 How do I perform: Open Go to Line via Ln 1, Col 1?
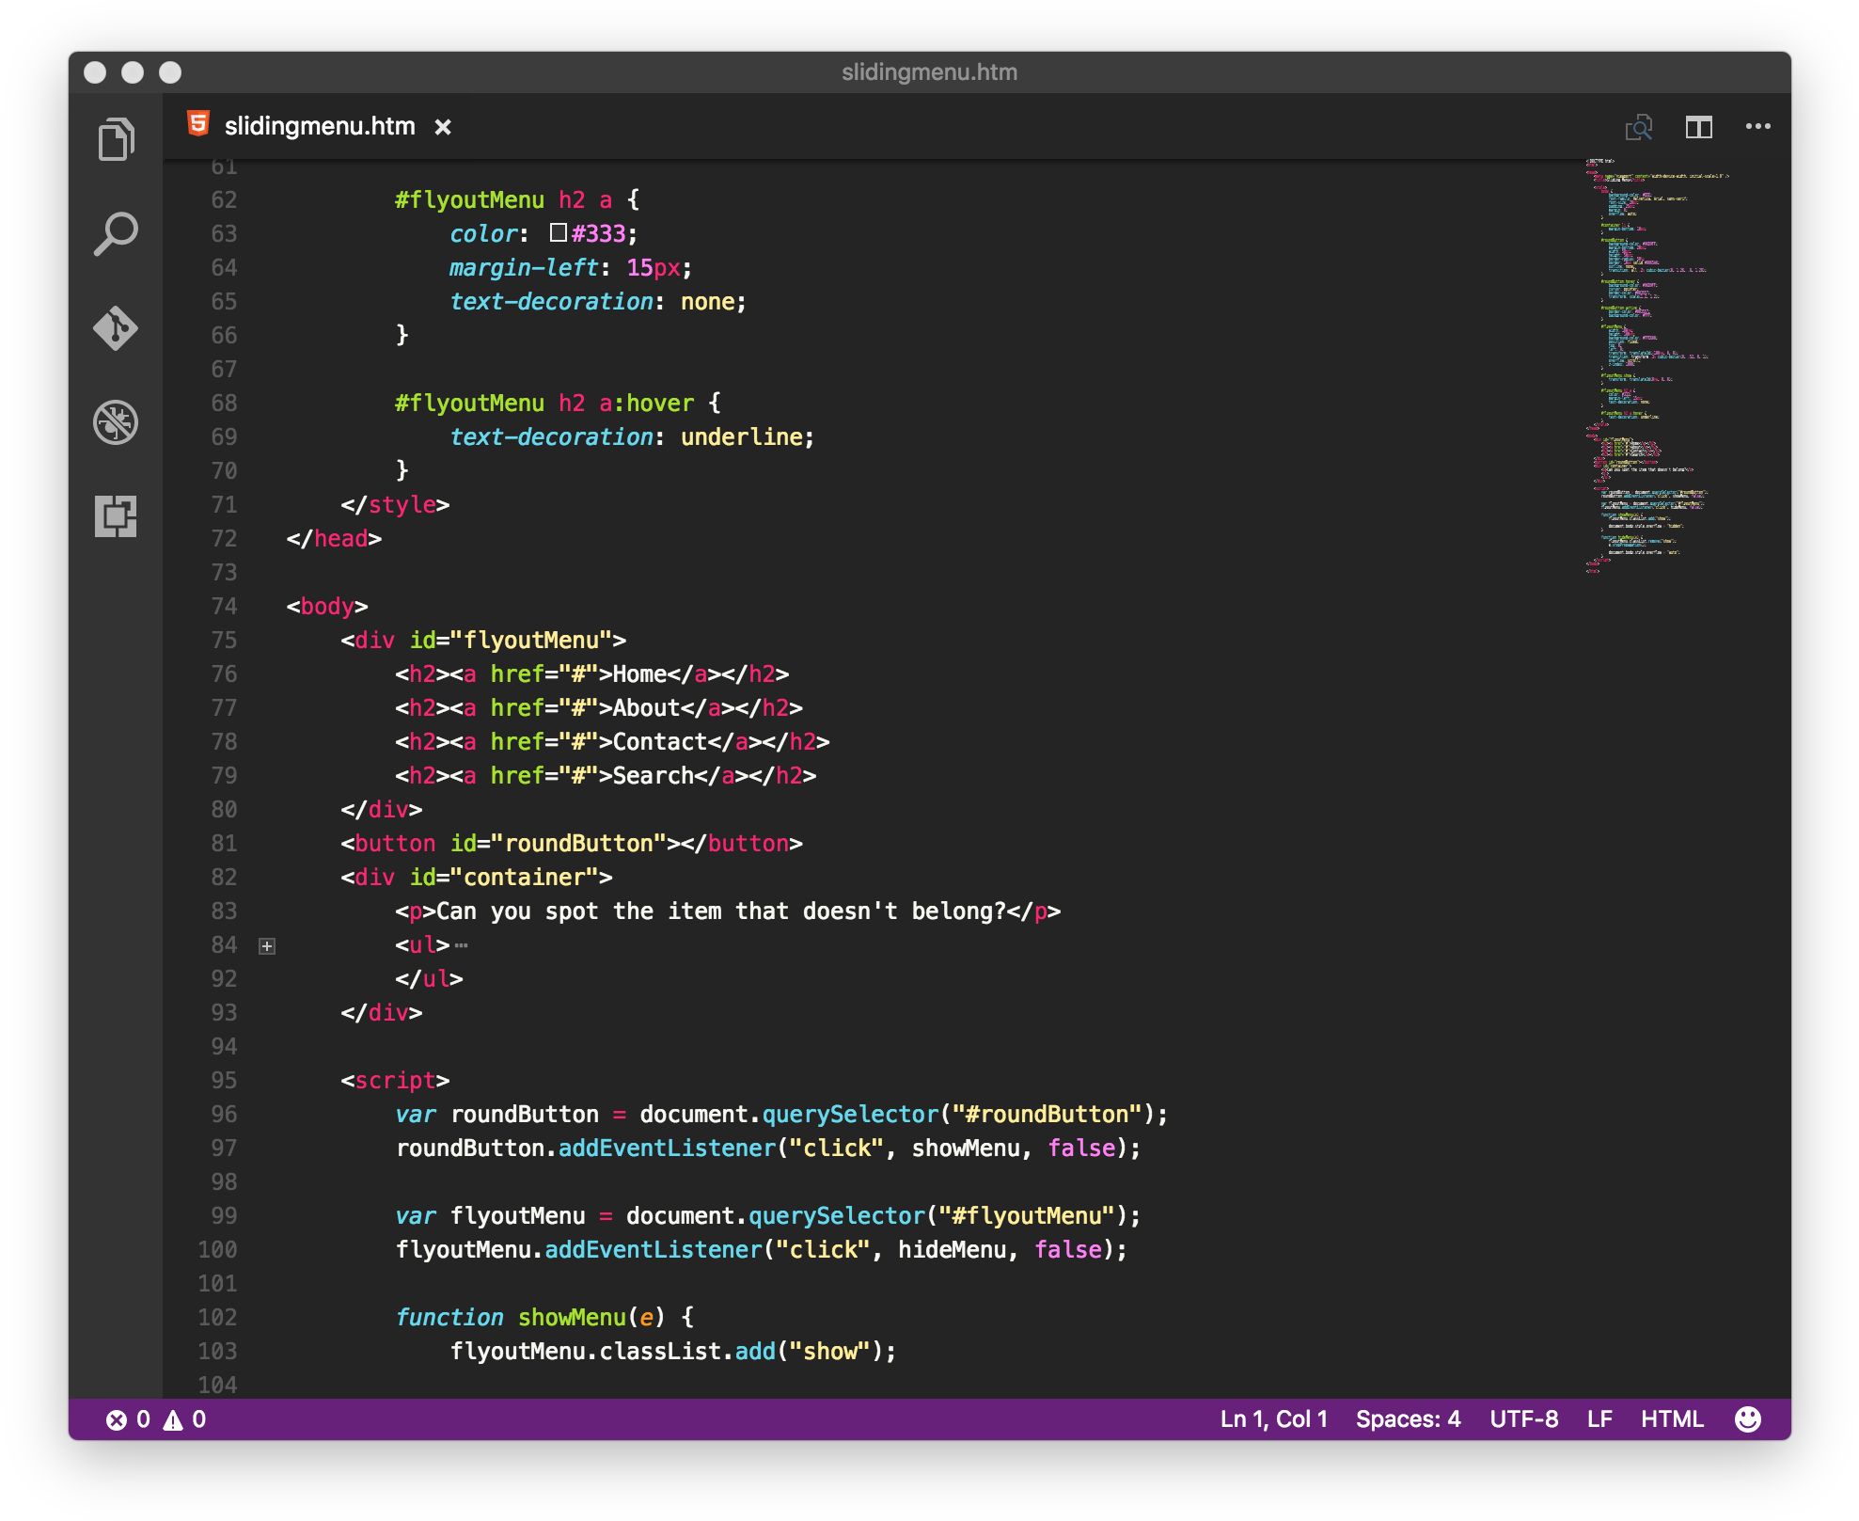pyautogui.click(x=1272, y=1419)
